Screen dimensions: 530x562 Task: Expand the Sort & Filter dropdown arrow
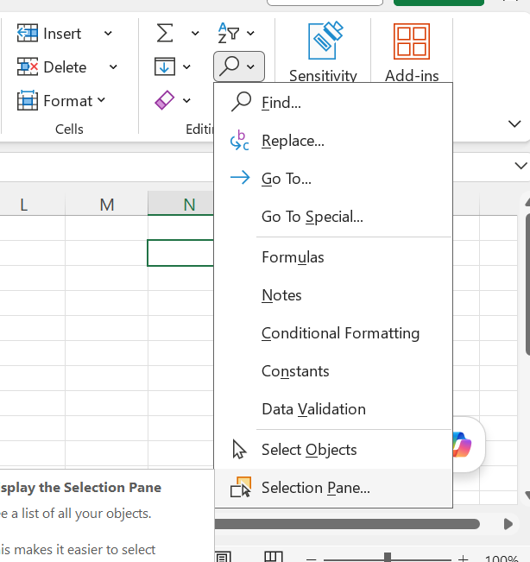coord(250,34)
